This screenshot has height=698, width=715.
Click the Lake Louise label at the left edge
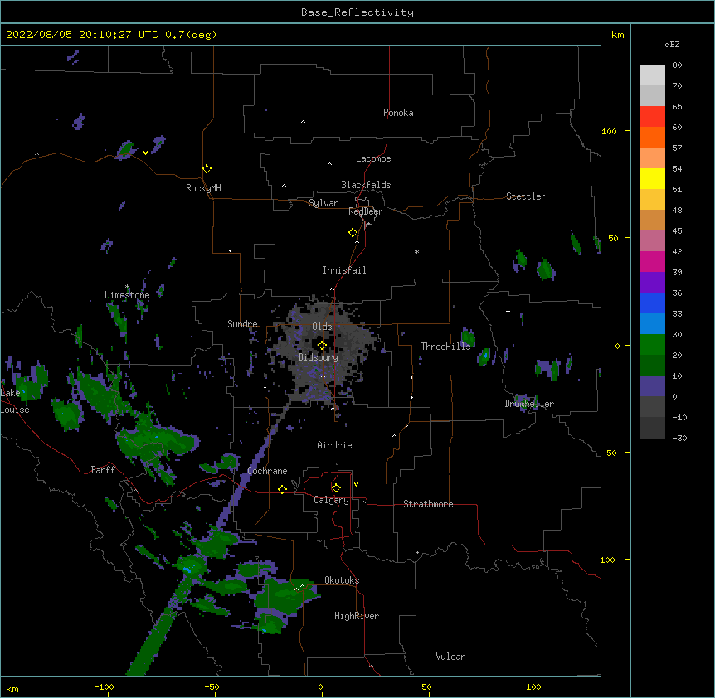pyautogui.click(x=15, y=401)
